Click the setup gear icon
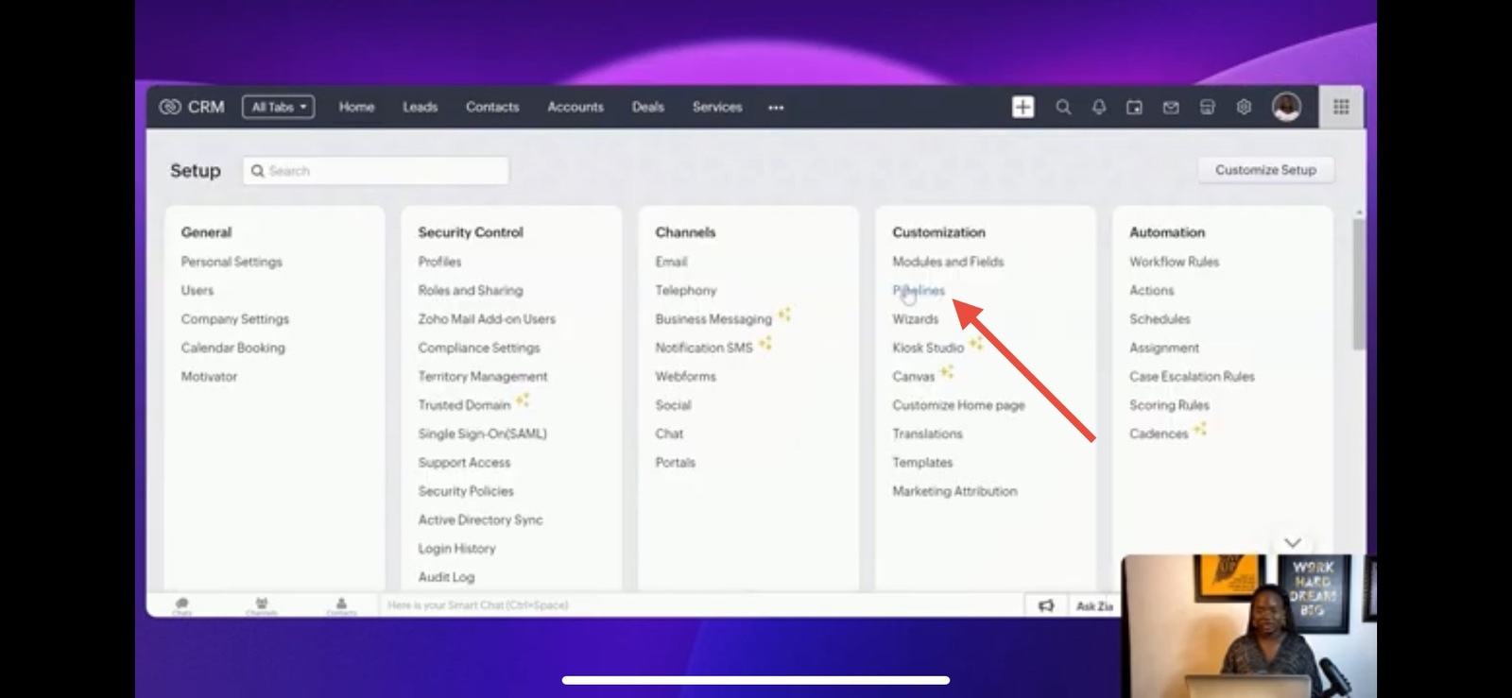 coord(1244,107)
